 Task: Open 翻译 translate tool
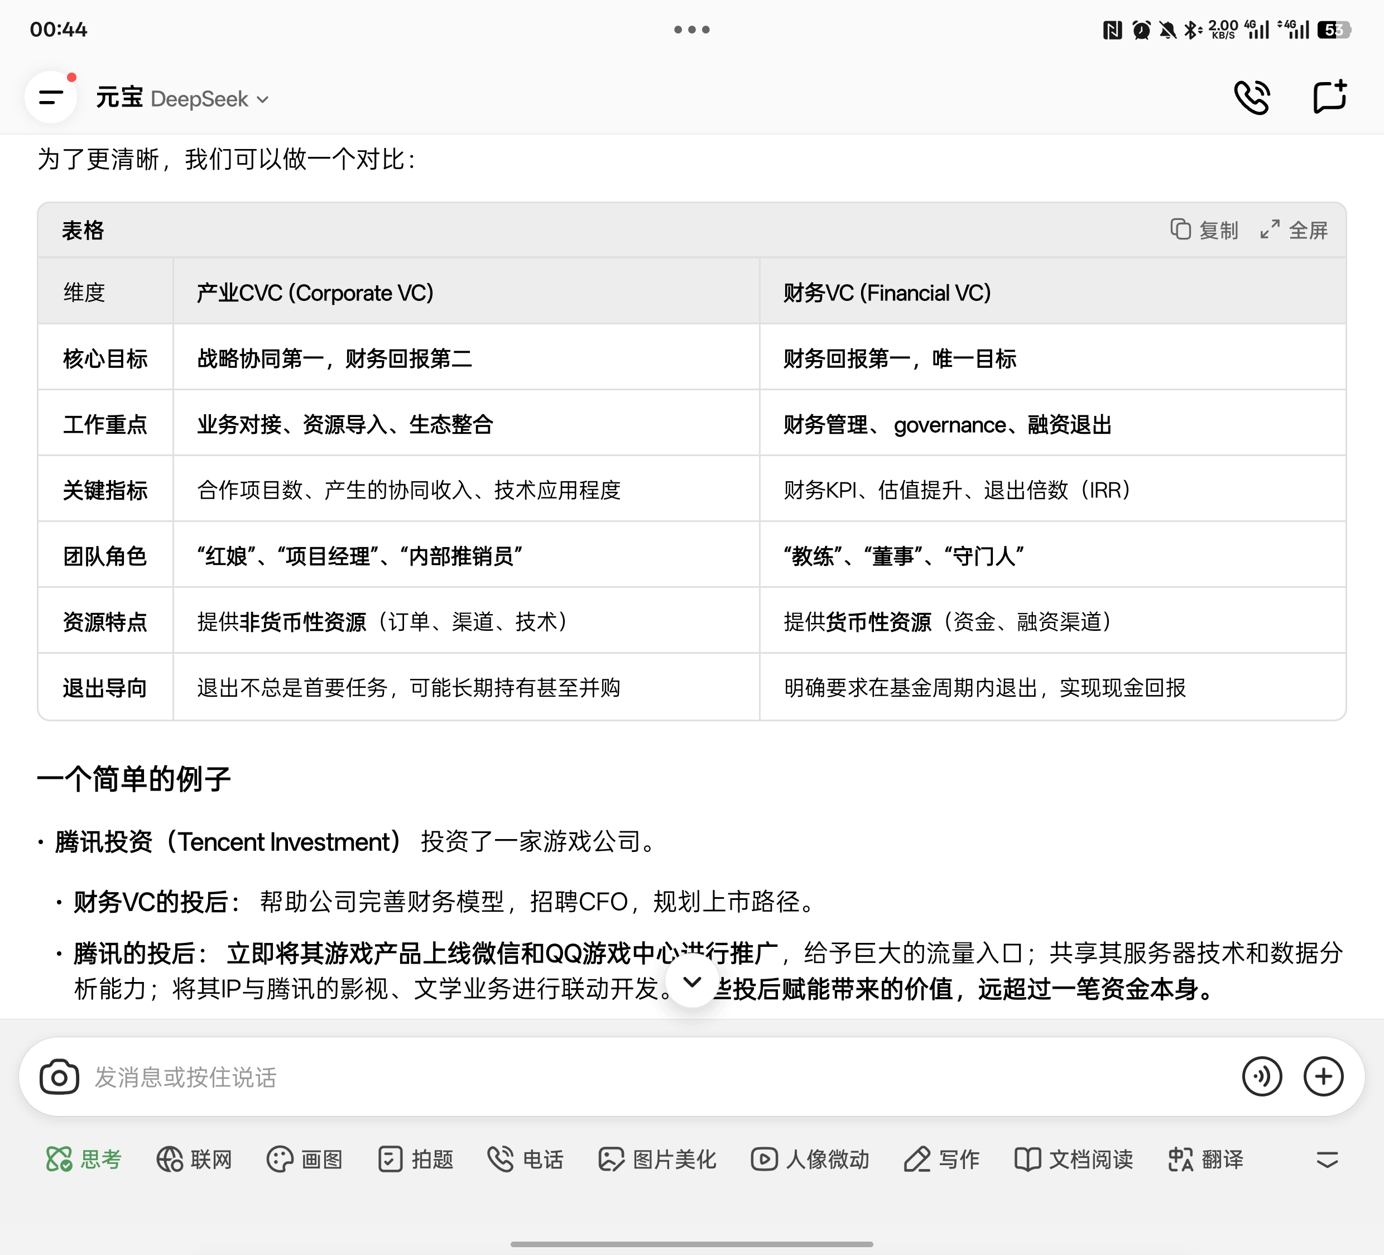tap(1205, 1160)
